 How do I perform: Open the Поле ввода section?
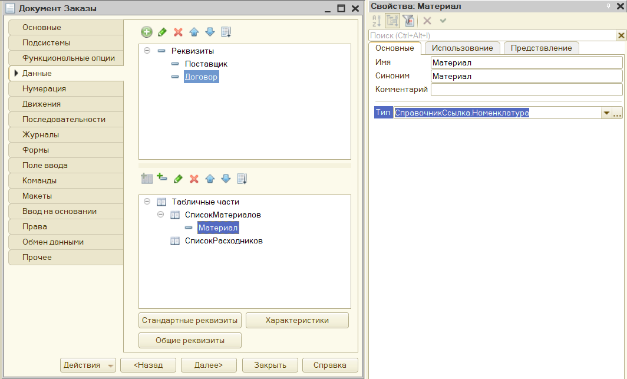tap(66, 166)
